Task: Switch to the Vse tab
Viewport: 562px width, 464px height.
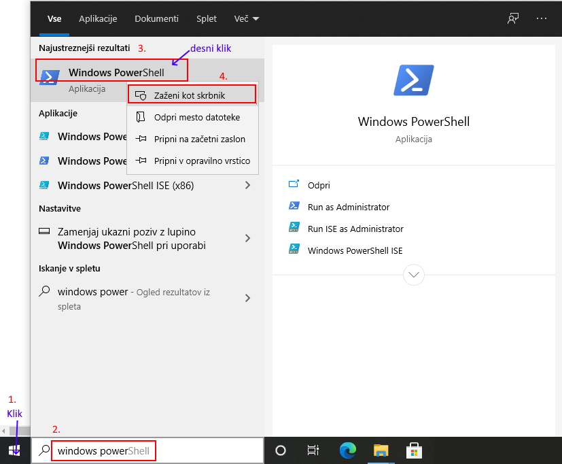Action: click(54, 18)
